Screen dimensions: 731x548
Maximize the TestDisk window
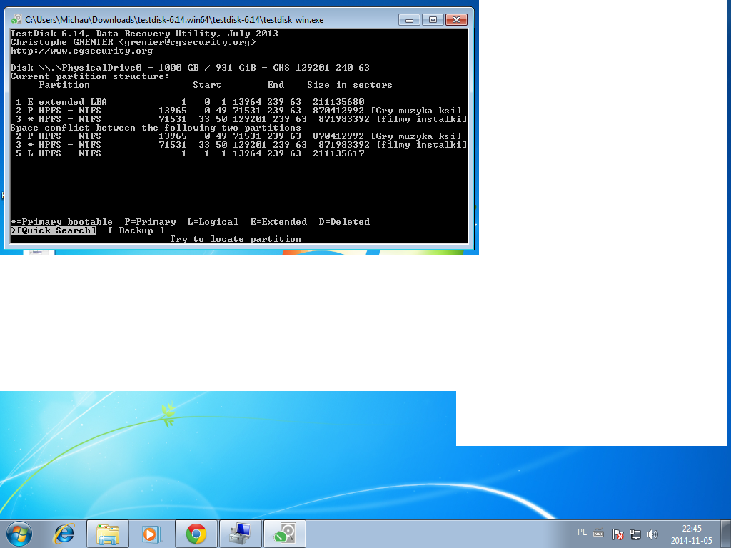click(433, 19)
